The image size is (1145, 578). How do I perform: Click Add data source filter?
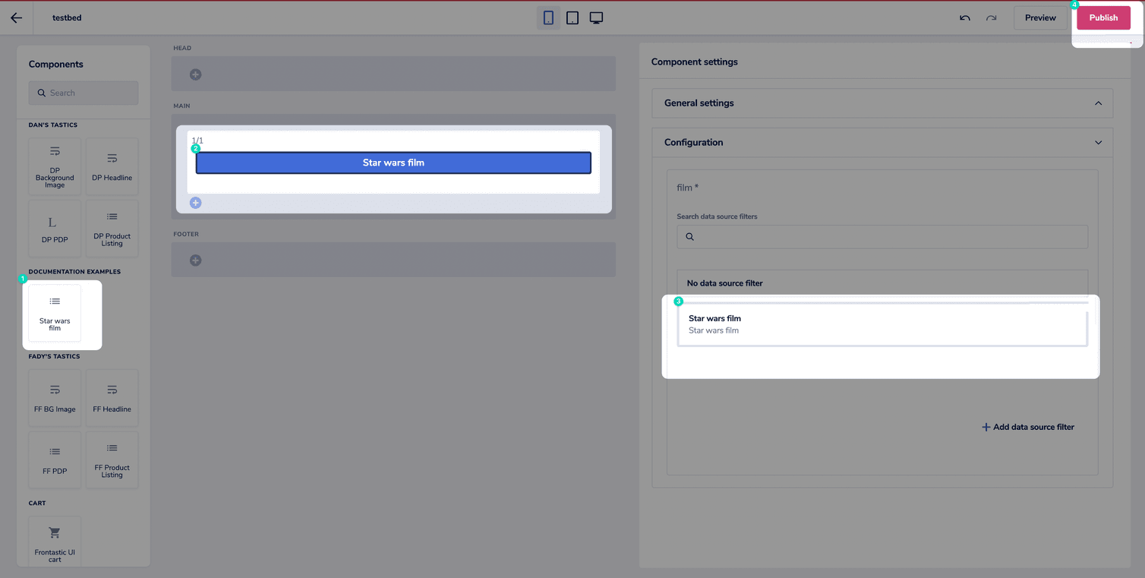click(x=1029, y=427)
